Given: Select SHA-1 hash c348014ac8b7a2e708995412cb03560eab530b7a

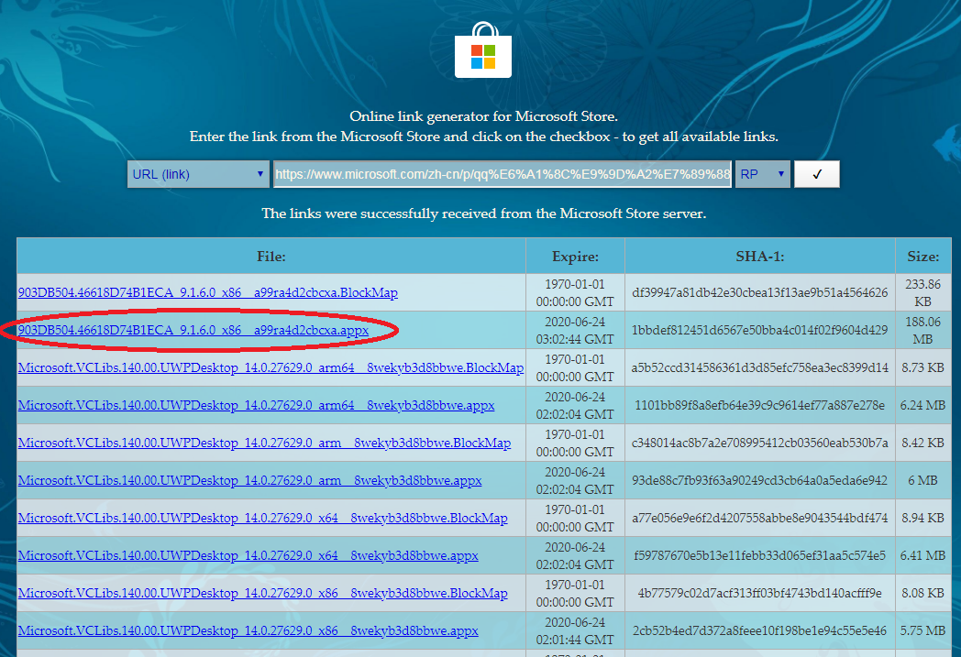Looking at the screenshot, I should [x=760, y=443].
